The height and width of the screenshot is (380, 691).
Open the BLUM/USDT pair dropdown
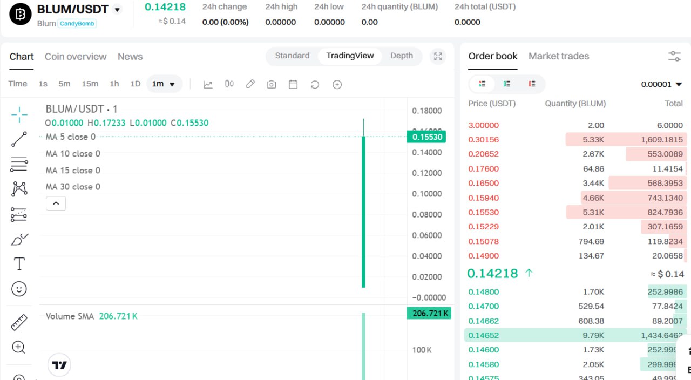point(117,10)
